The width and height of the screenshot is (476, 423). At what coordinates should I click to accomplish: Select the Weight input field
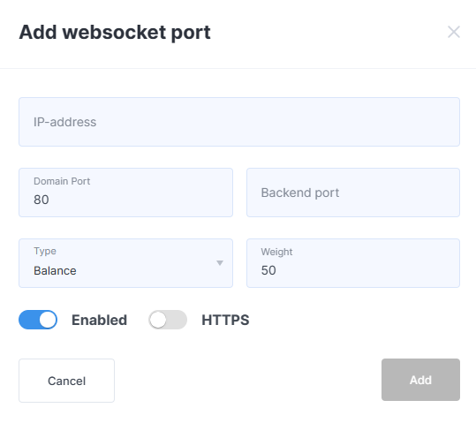tap(353, 263)
